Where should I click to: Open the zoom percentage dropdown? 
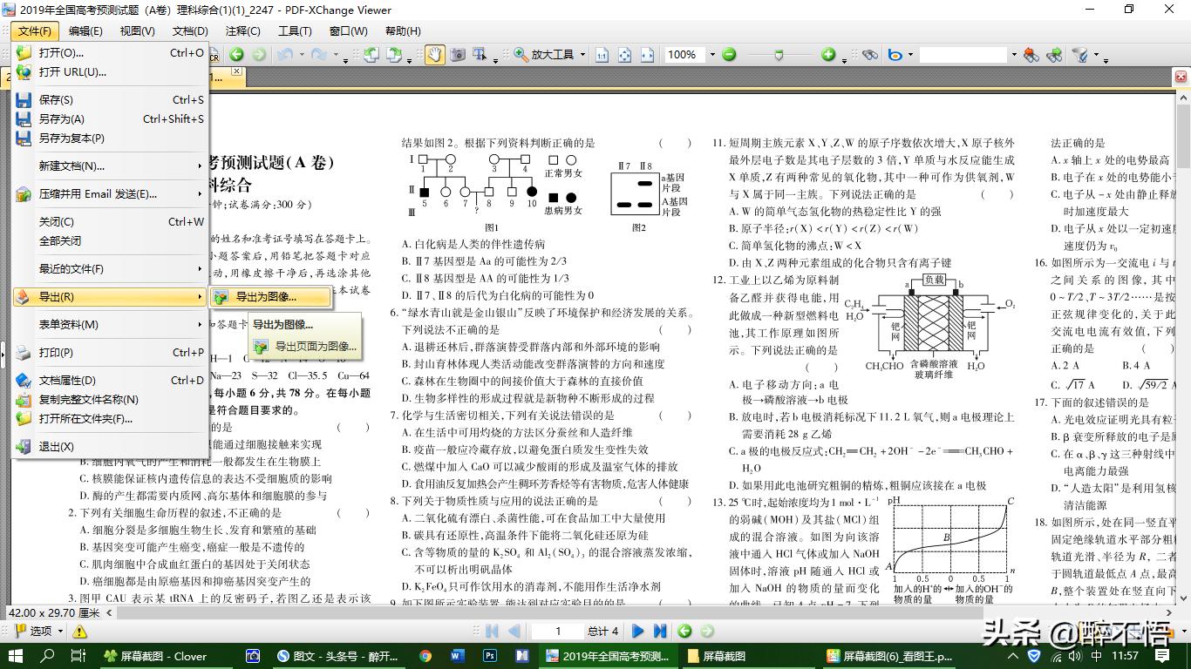click(x=711, y=55)
